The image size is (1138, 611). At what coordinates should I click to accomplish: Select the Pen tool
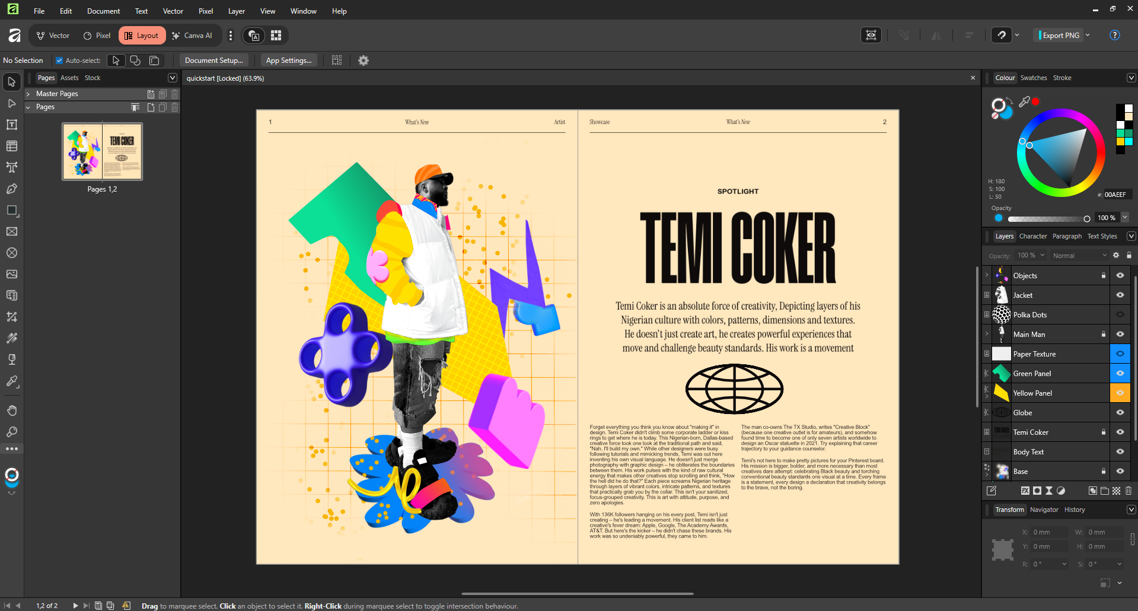point(12,189)
